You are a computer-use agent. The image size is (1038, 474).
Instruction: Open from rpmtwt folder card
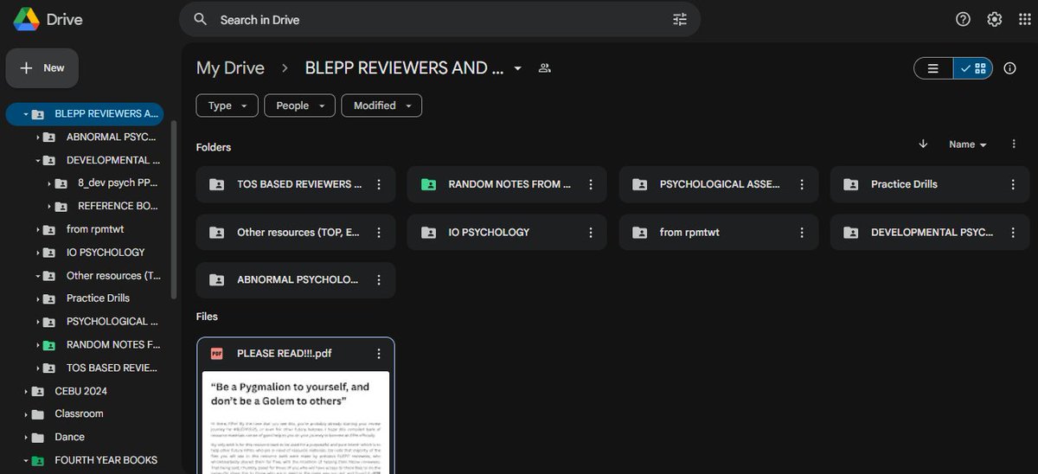point(719,232)
